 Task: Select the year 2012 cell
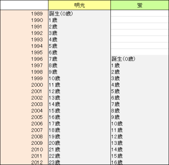click(x=24, y=163)
